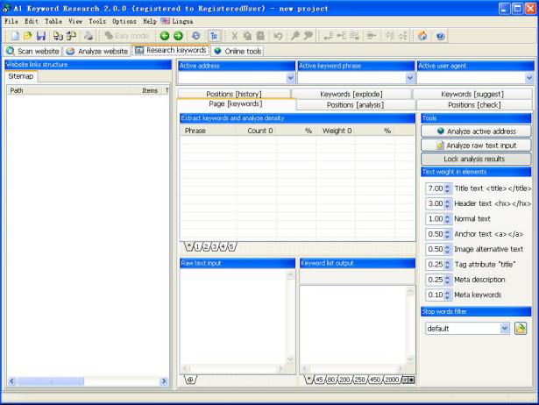Click the Copy toolbar icon

point(247,36)
